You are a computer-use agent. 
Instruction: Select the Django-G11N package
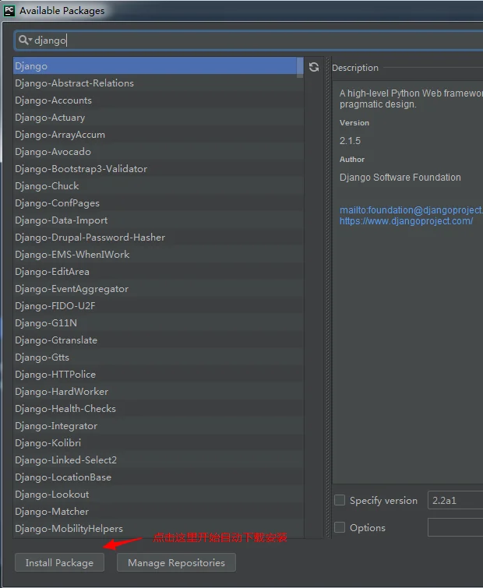click(x=159, y=323)
